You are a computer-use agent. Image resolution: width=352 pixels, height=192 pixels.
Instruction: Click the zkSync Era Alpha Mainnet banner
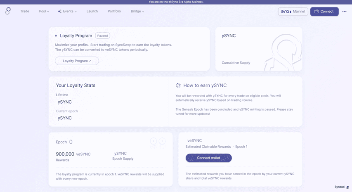coord(176,2)
